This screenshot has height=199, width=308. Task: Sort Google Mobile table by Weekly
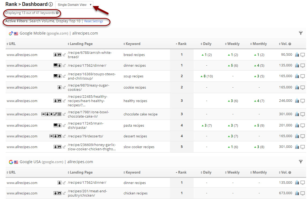tap(232, 44)
